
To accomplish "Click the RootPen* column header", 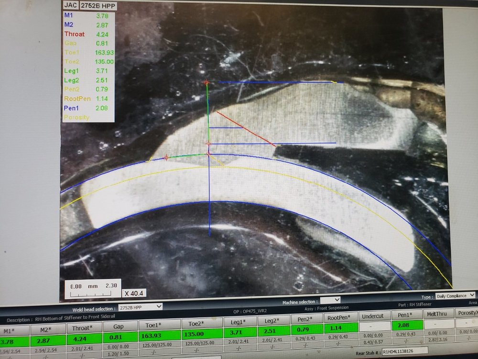I will point(340,318).
